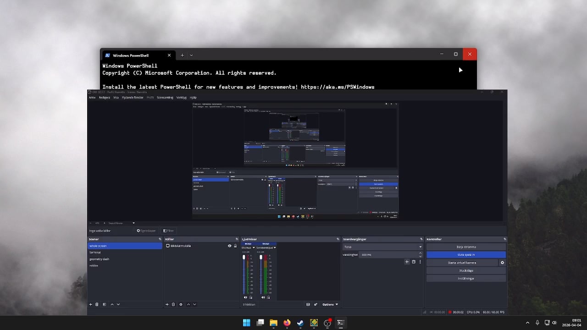This screenshot has width=587, height=330.
Task: Open Steam from the Windows taskbar
Action: [300, 323]
